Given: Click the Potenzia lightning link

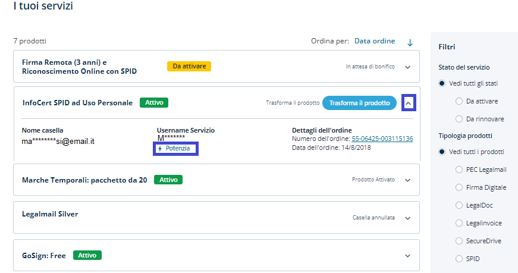Looking at the screenshot, I should click(x=175, y=148).
